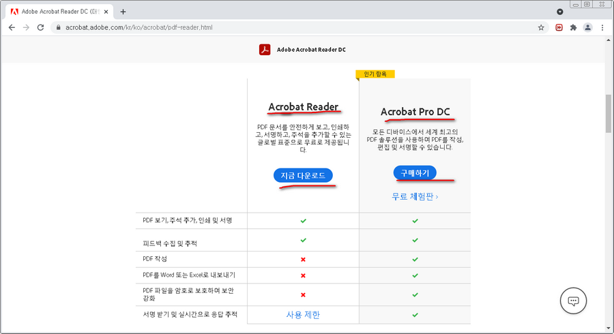Click the Acrobat Pro DC description paragraph
614x334 pixels.
pyautogui.click(x=415, y=140)
